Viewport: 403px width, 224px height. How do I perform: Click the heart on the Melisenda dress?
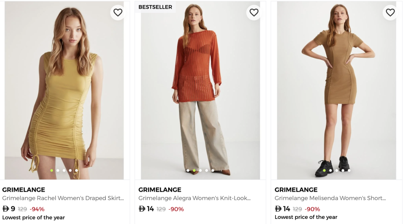point(390,13)
